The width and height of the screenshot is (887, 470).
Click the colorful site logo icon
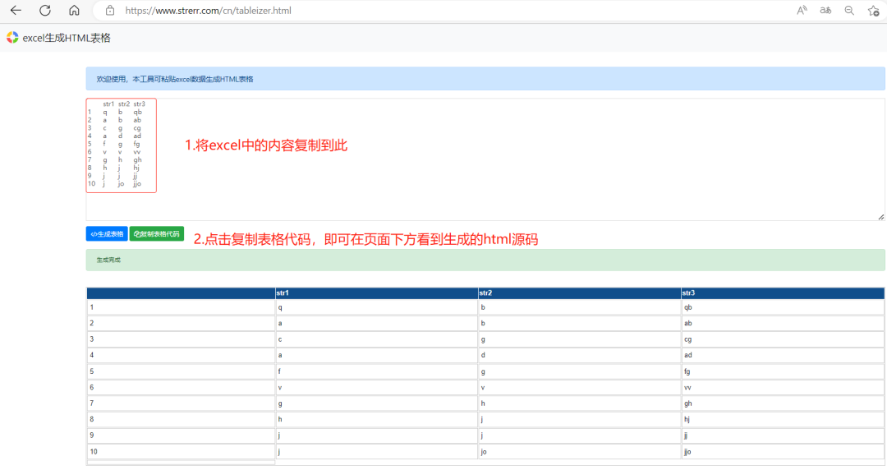coord(12,37)
